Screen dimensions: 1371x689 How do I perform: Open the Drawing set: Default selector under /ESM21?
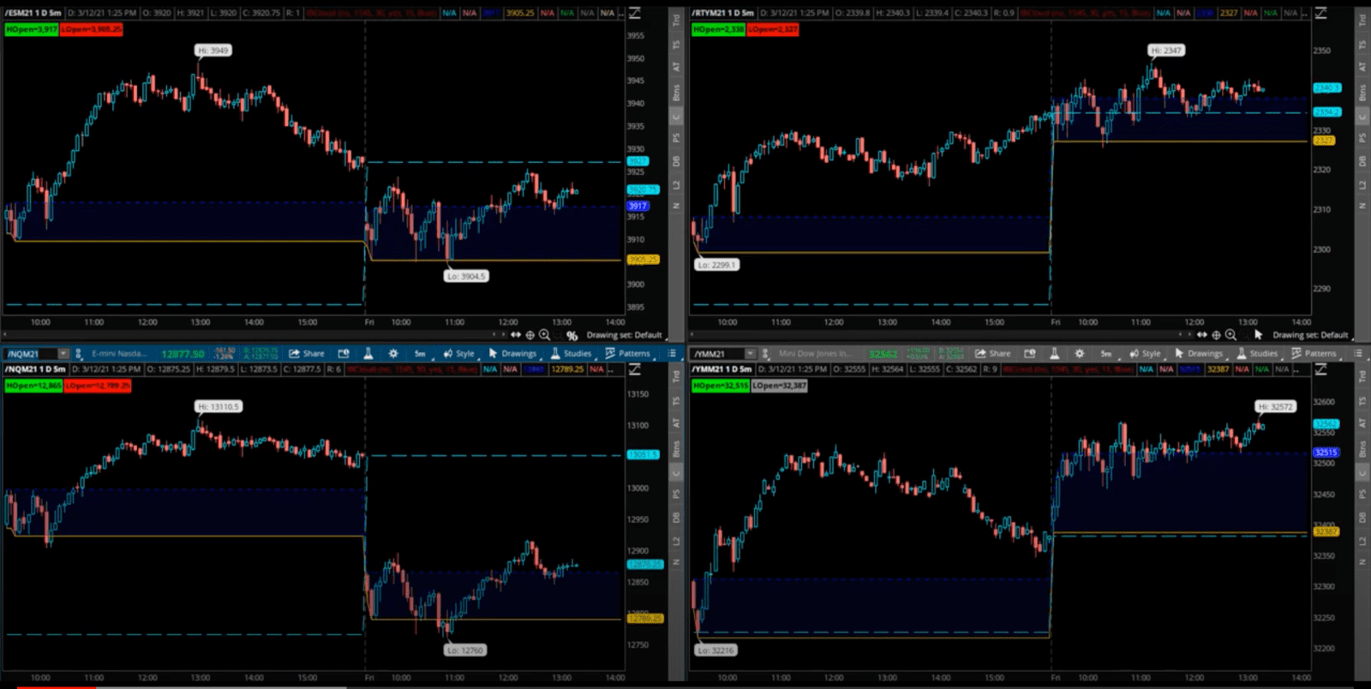(x=624, y=335)
